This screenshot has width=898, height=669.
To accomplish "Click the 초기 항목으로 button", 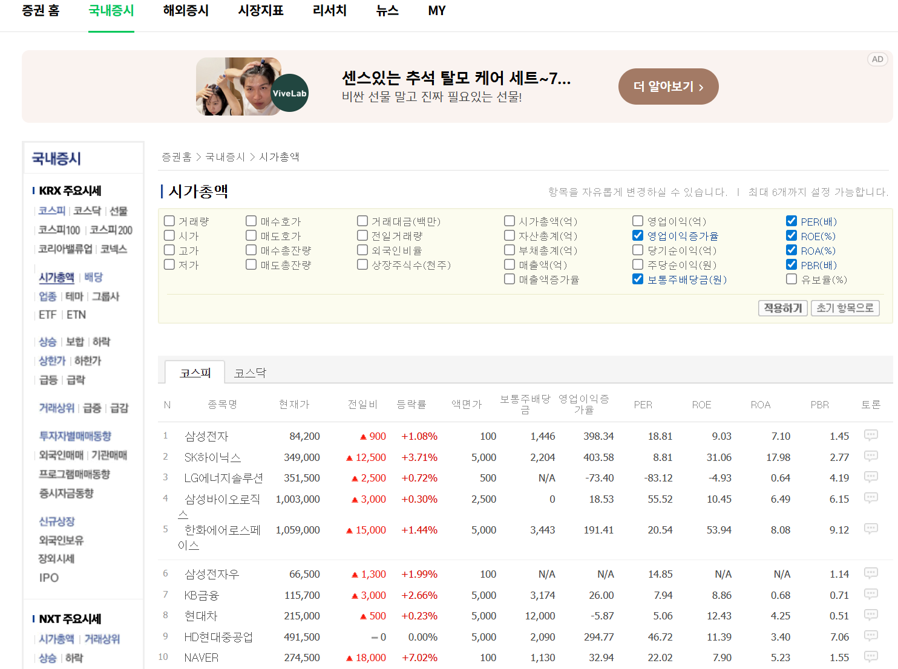I will 845,308.
